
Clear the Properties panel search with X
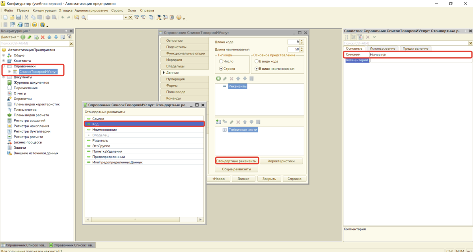point(470,43)
